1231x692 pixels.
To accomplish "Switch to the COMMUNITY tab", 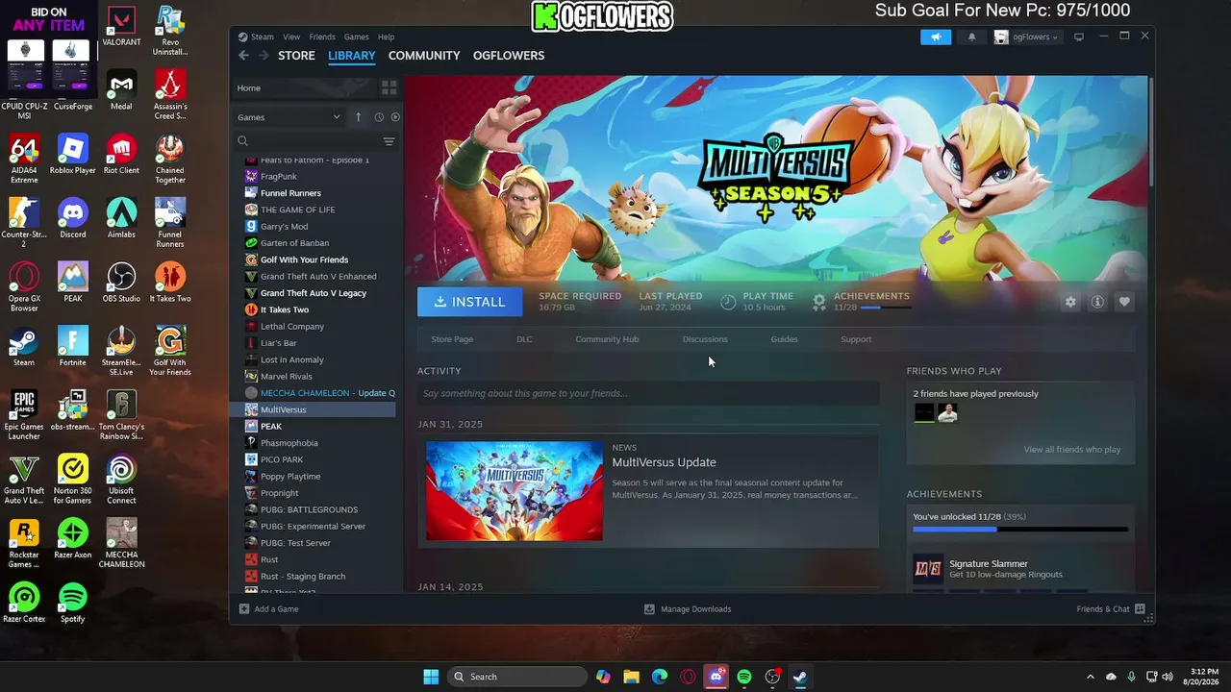I will point(424,56).
